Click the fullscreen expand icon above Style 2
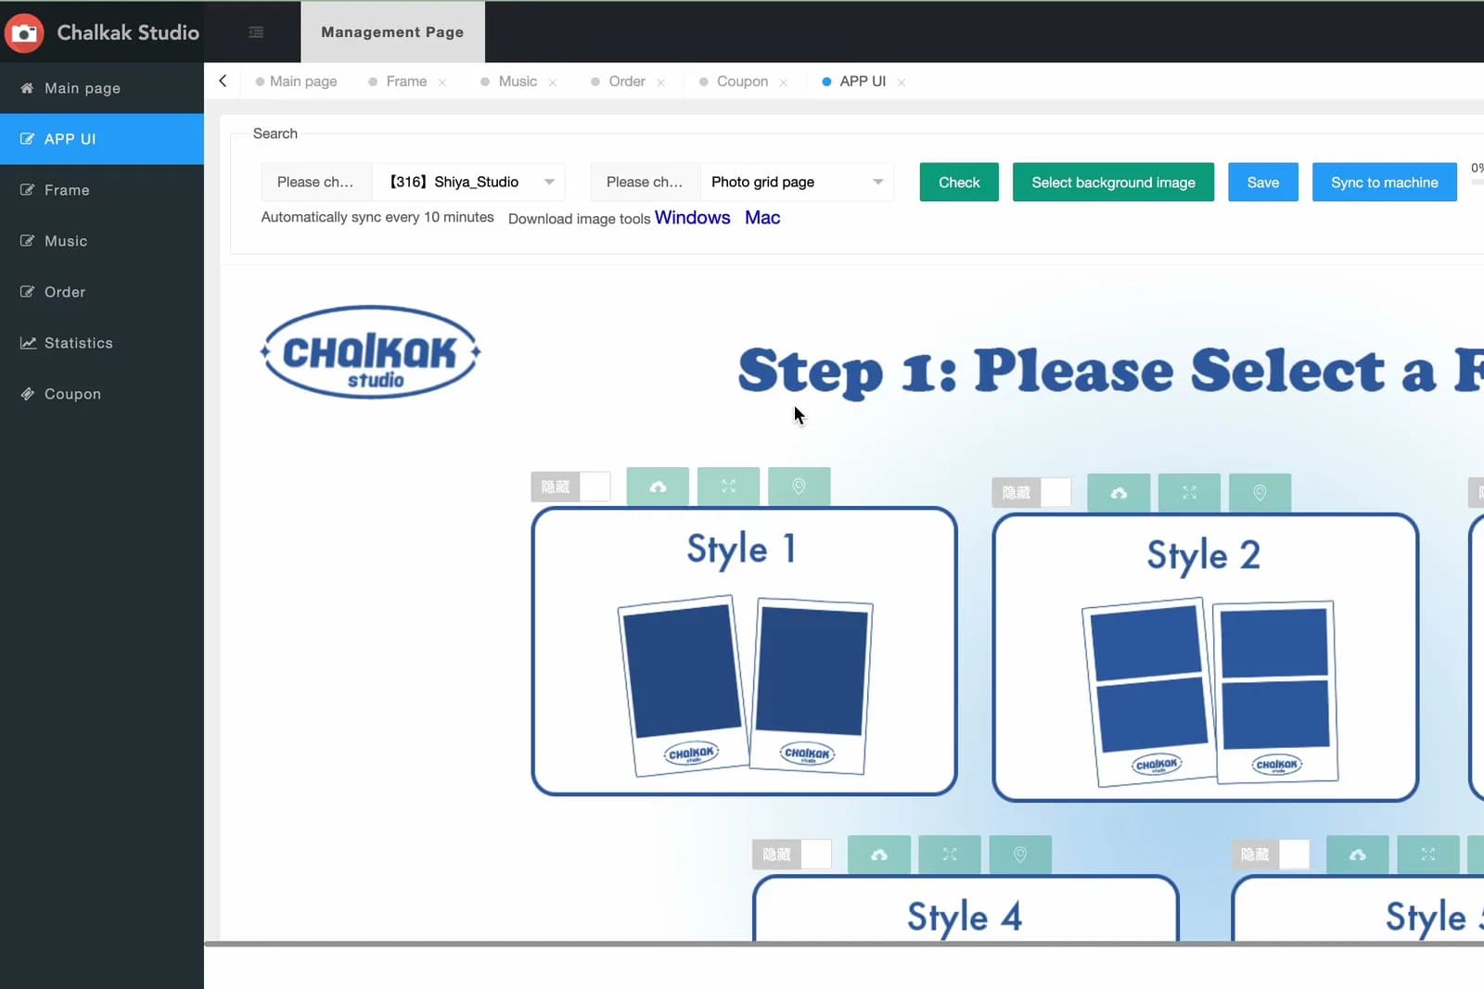Viewport: 1484px width, 989px height. 1189,492
